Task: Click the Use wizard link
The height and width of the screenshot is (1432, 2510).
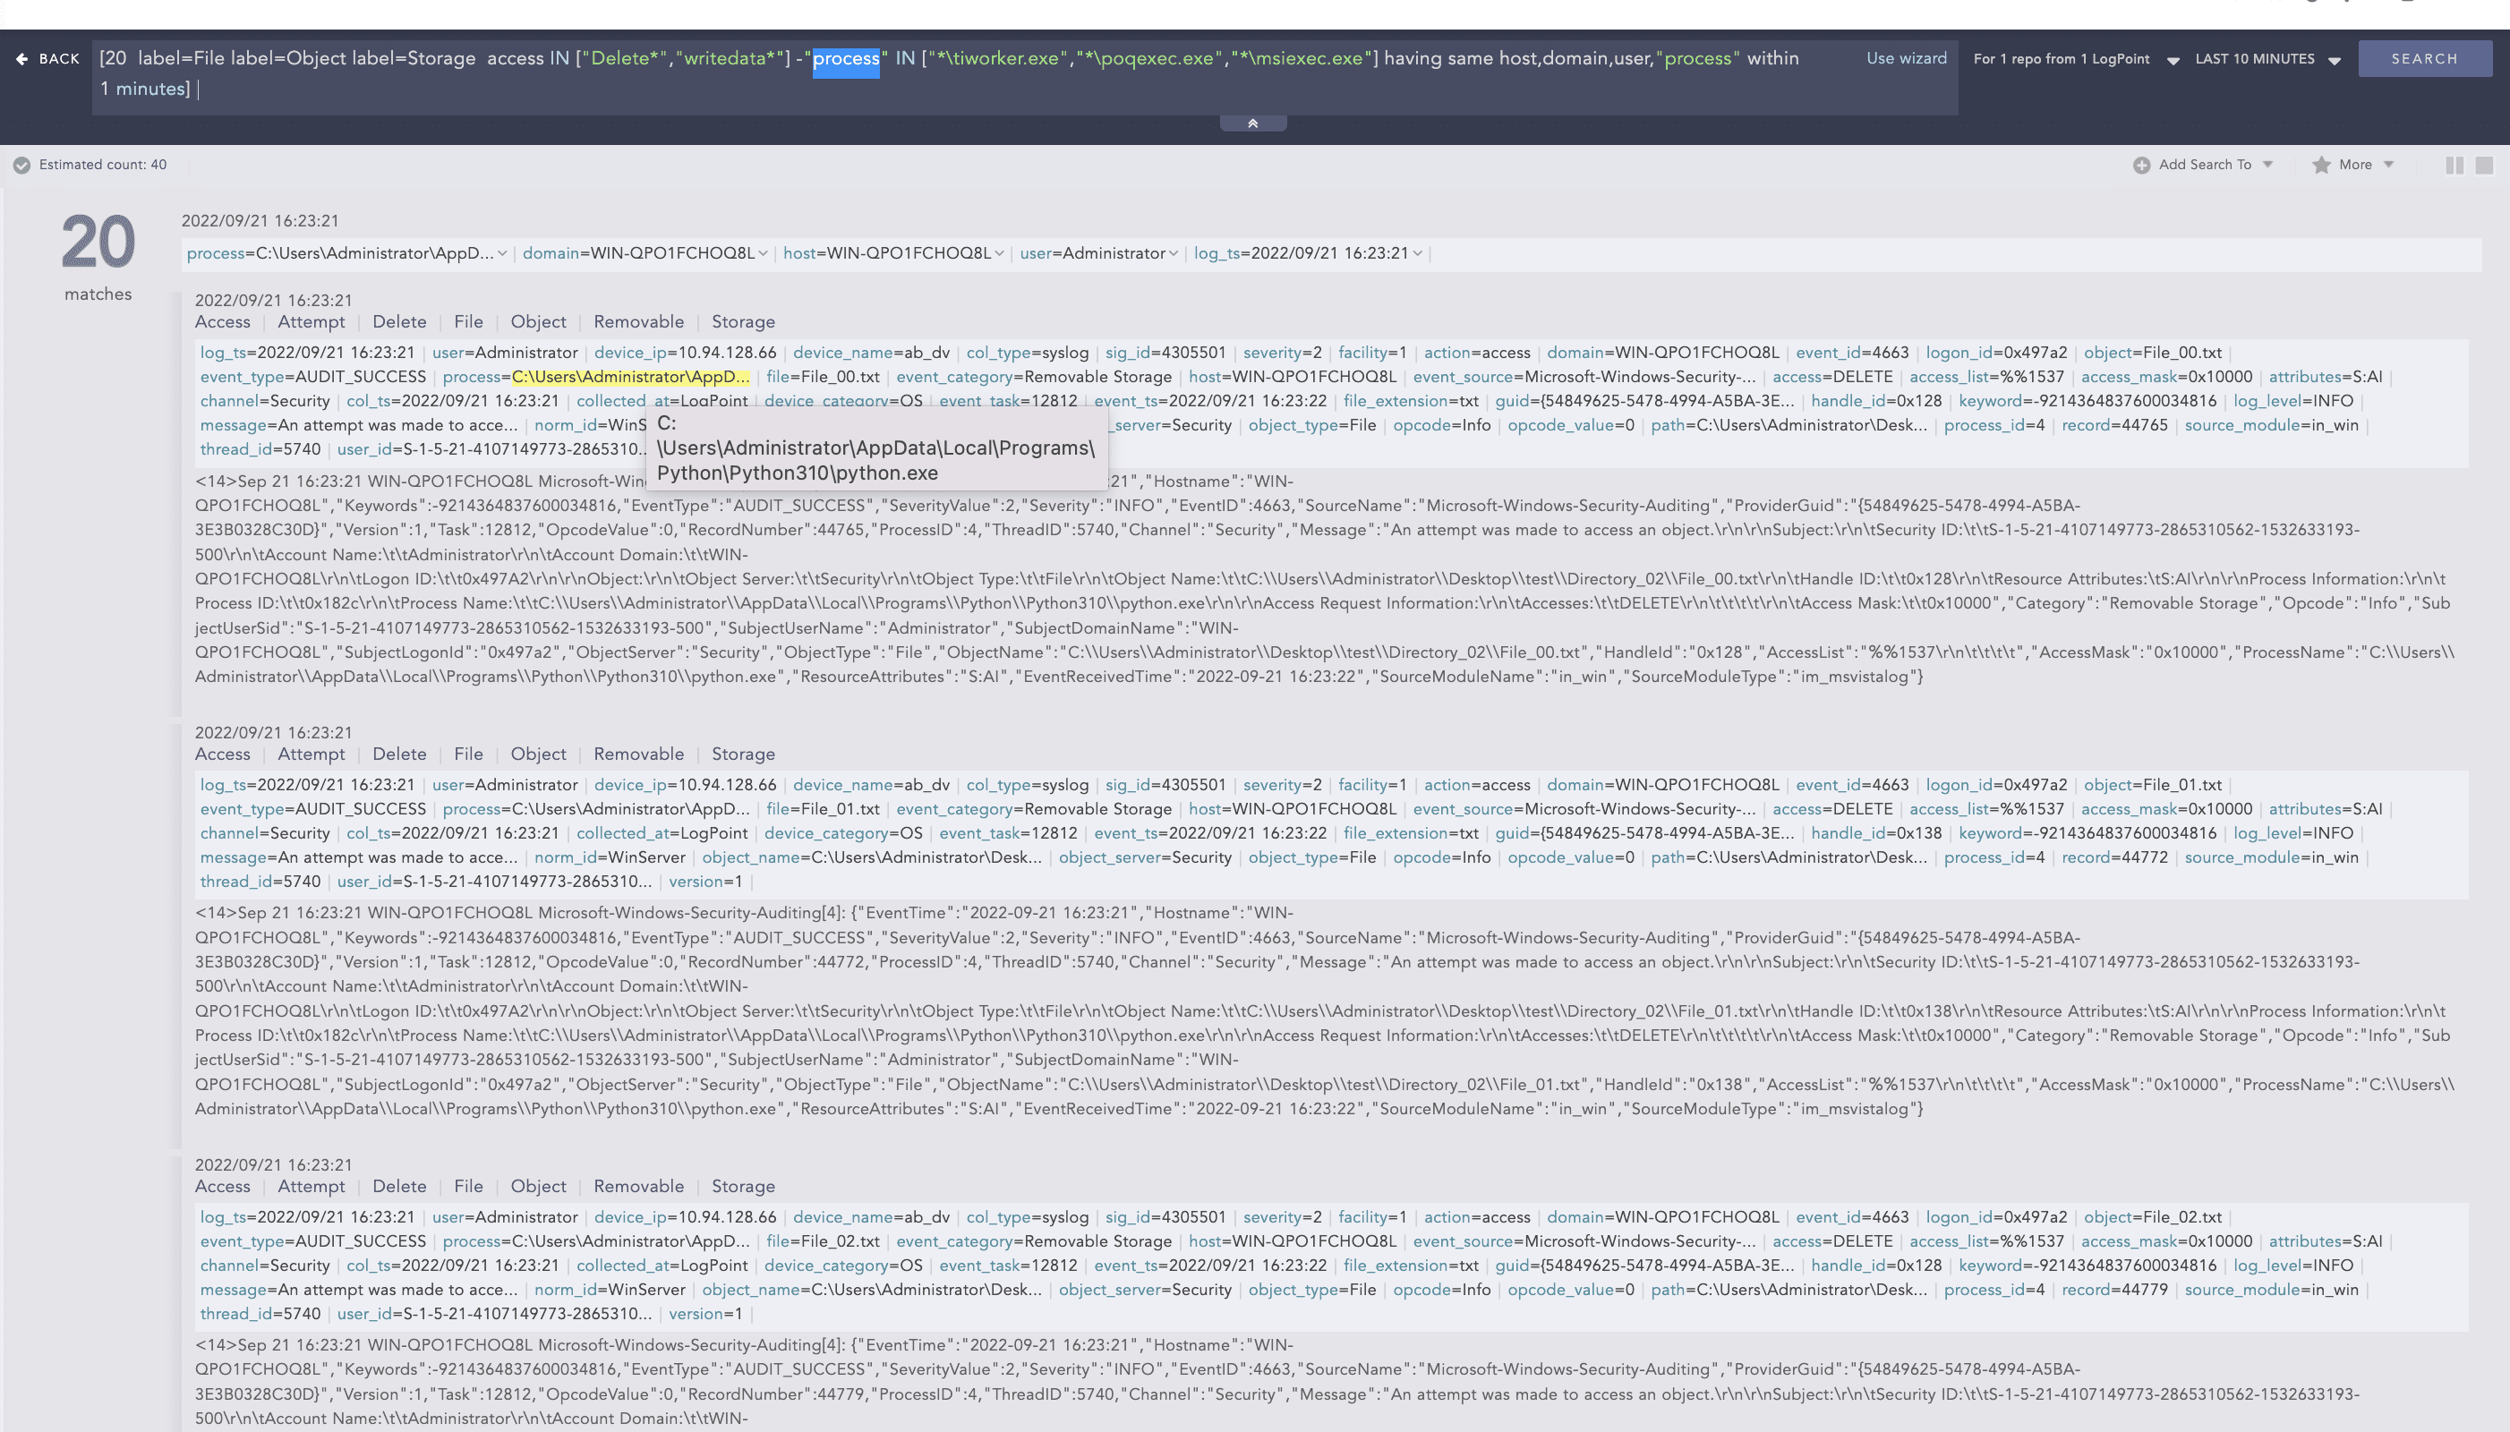Action: tap(1906, 58)
